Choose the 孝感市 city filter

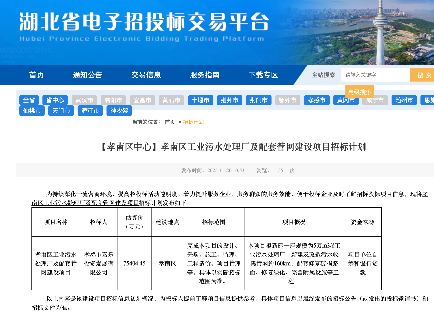(317, 100)
